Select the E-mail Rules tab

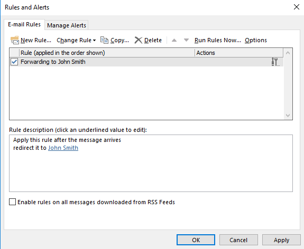[x=24, y=25]
